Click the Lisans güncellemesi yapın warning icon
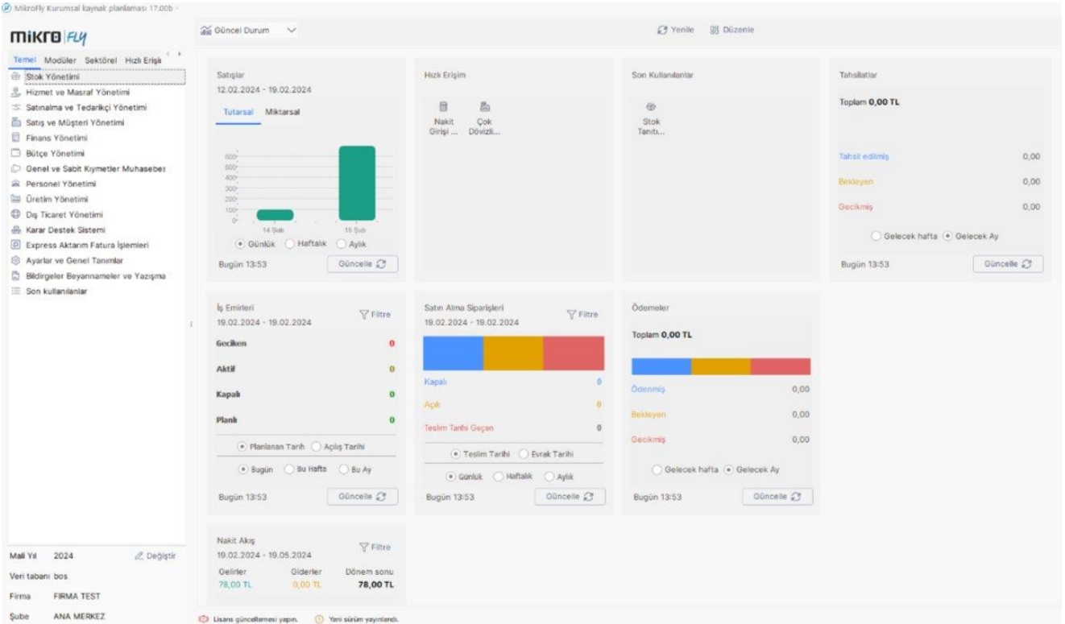The image size is (1065, 624). [202, 619]
